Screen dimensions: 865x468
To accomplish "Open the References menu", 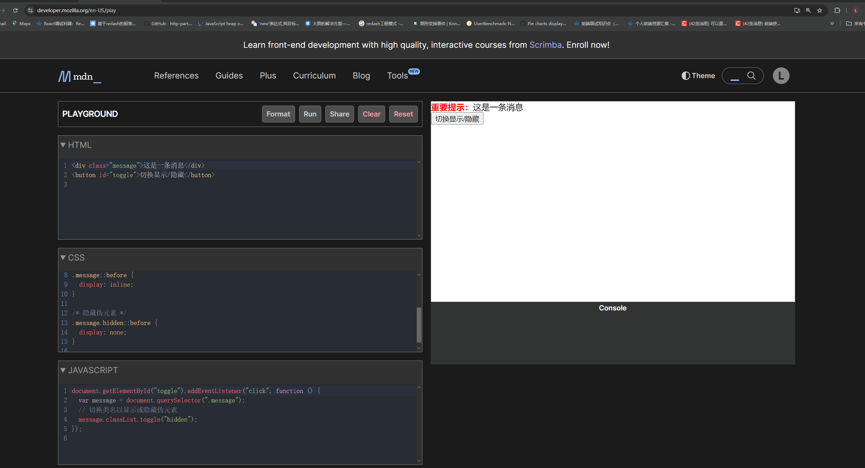I will [x=176, y=76].
